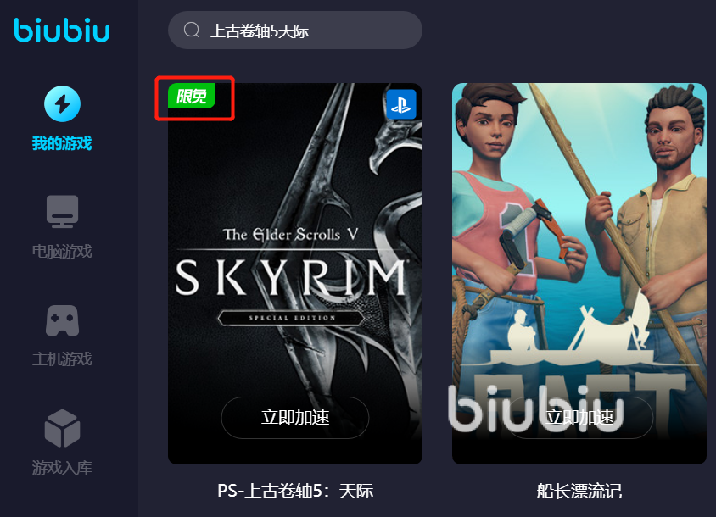Click the search magnifier icon
Viewport: 716px width, 517px height.
point(192,31)
